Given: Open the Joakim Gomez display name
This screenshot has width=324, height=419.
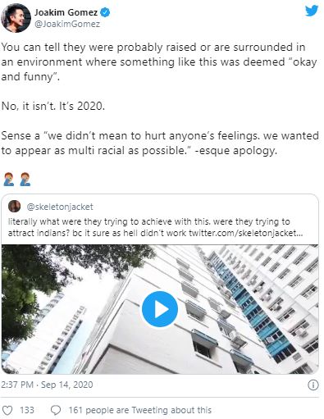Looking at the screenshot, I should point(66,12).
